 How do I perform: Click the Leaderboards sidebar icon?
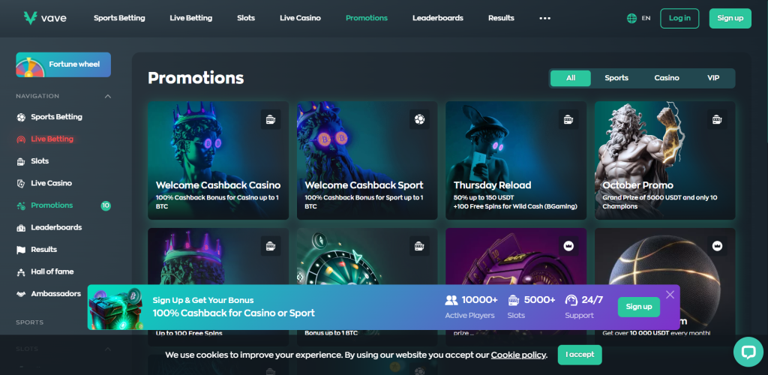21,228
